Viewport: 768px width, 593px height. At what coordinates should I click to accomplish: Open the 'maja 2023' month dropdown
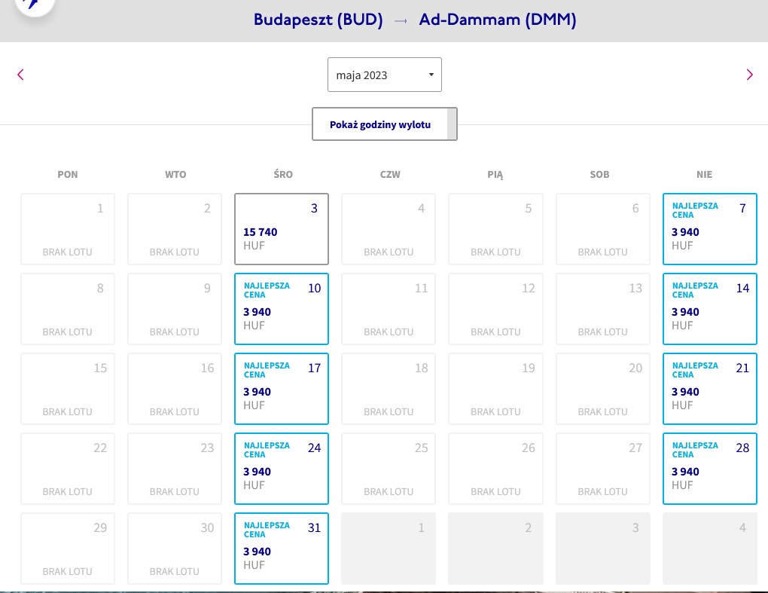pyautogui.click(x=385, y=75)
